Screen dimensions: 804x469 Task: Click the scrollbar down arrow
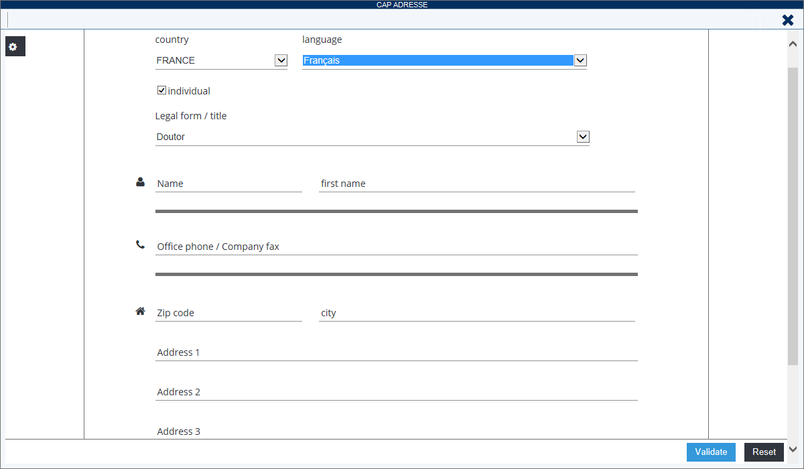click(793, 450)
